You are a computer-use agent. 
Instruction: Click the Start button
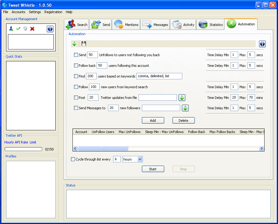tap(153, 169)
